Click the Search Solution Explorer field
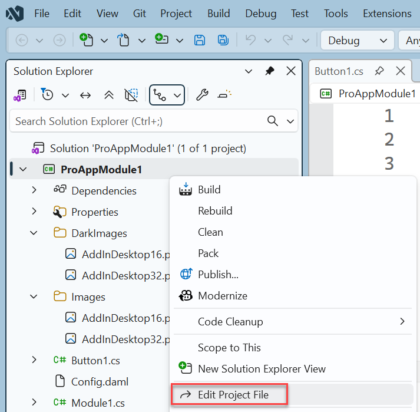Image resolution: width=420 pixels, height=412 pixels. pyautogui.click(x=154, y=121)
